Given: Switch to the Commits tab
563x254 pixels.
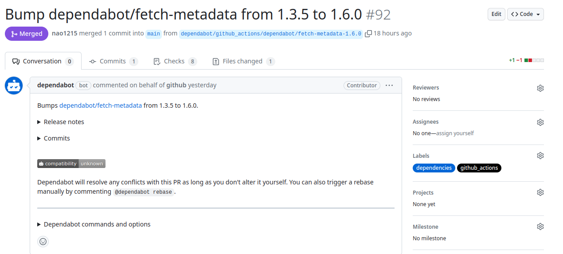Looking at the screenshot, I should [x=113, y=61].
